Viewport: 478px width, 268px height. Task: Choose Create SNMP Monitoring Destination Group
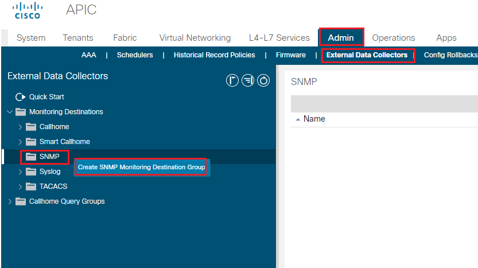[141, 167]
